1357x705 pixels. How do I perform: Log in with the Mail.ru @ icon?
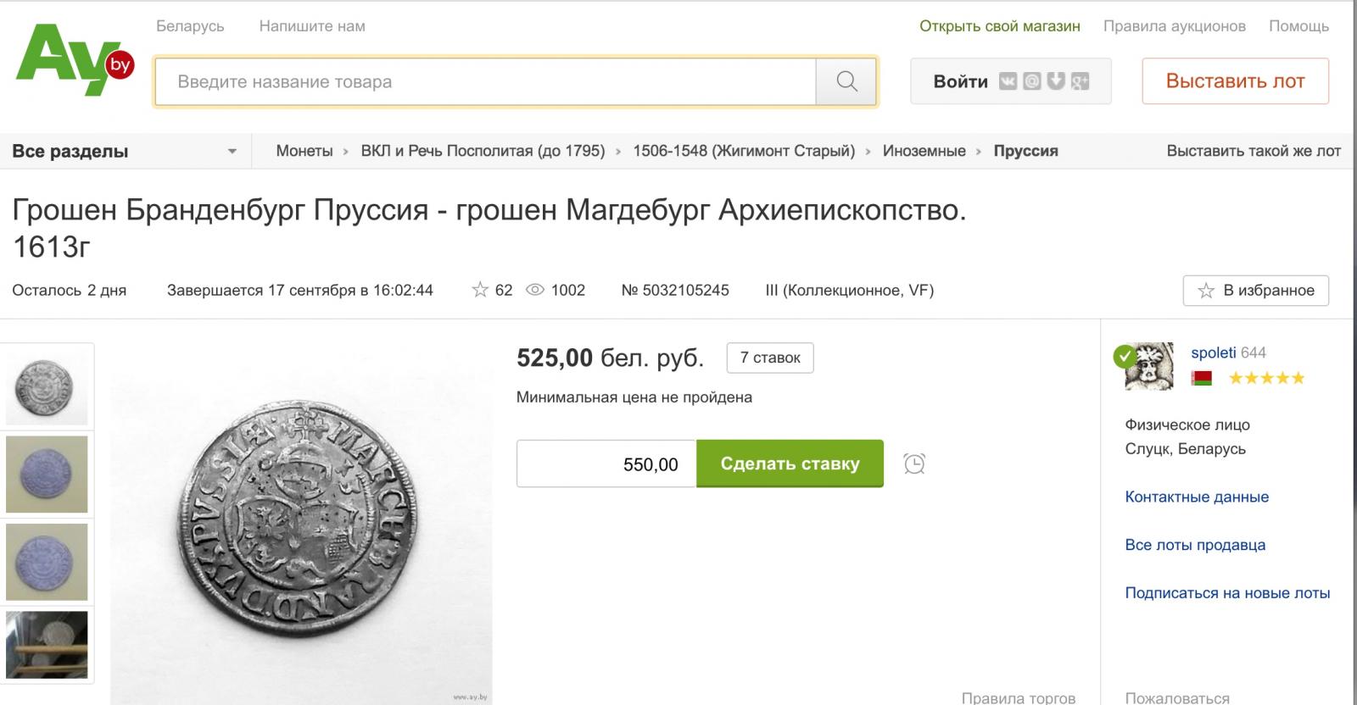tap(1032, 81)
